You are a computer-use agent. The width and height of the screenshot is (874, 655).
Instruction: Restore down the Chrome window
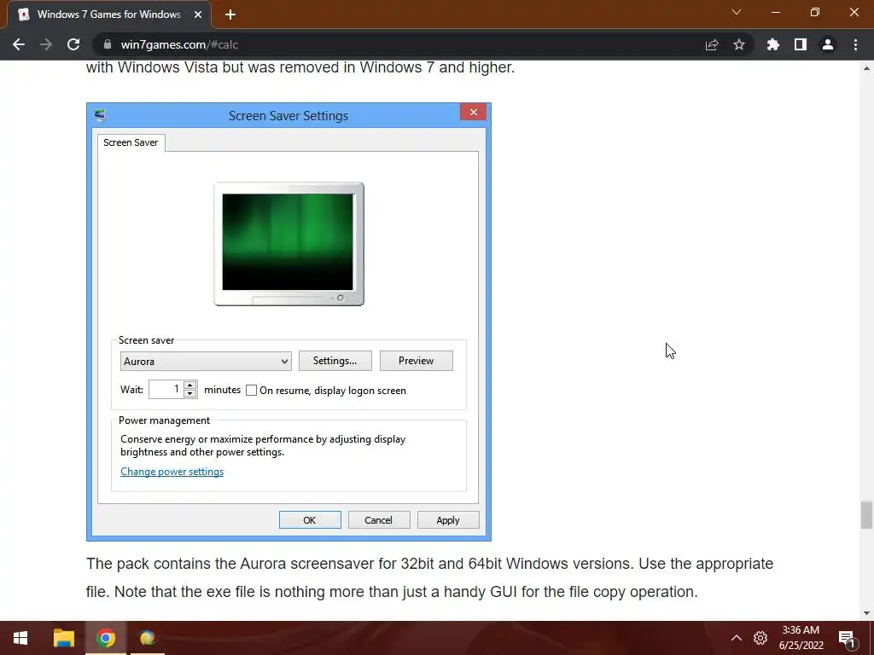pos(815,12)
